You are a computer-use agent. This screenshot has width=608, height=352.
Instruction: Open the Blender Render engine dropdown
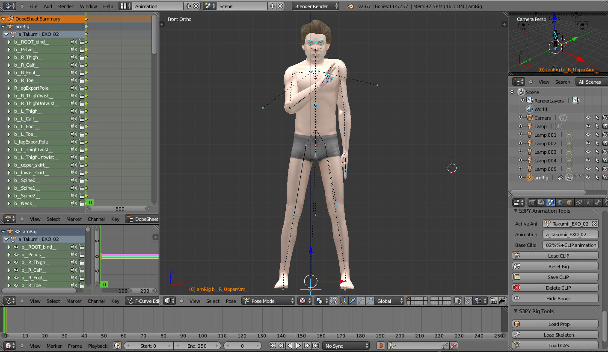pos(315,6)
